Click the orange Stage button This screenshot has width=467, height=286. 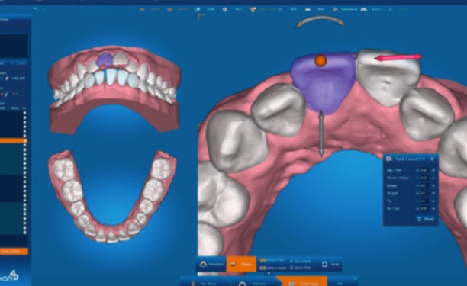[241, 264]
